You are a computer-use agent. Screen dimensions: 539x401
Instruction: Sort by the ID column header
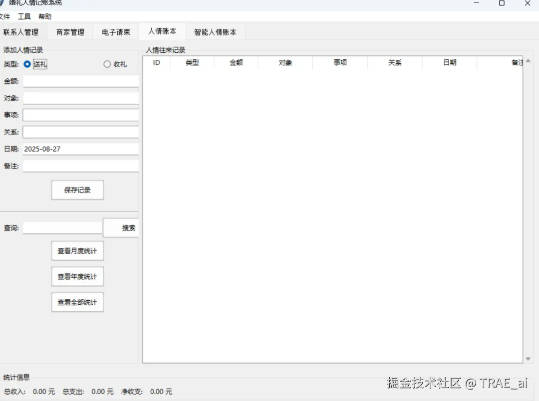coord(156,62)
